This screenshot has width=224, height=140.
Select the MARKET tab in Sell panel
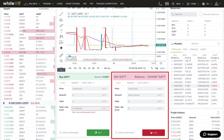point(131,83)
